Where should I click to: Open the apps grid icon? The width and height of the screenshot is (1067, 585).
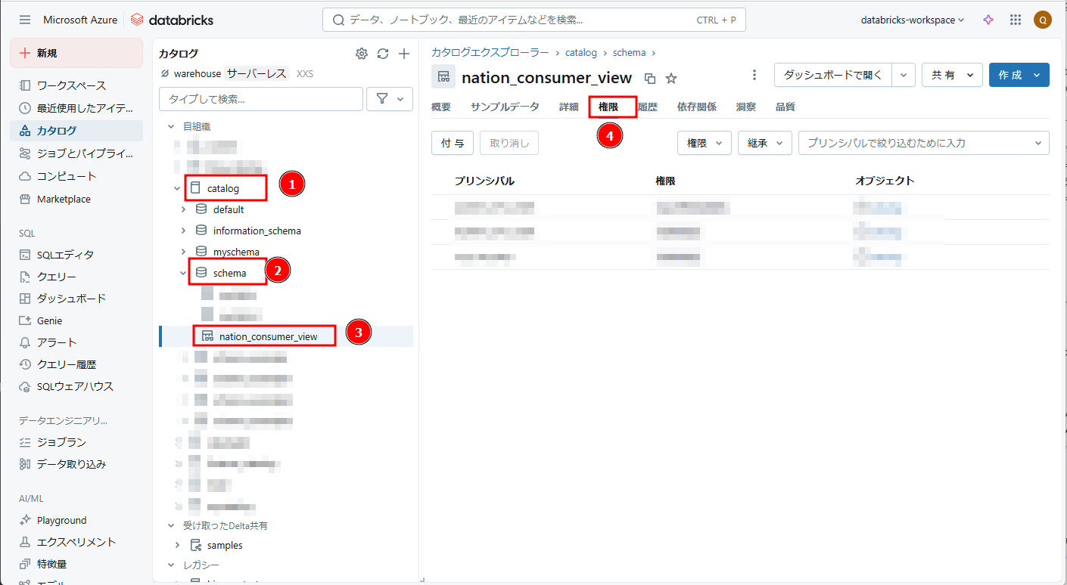tap(1016, 20)
